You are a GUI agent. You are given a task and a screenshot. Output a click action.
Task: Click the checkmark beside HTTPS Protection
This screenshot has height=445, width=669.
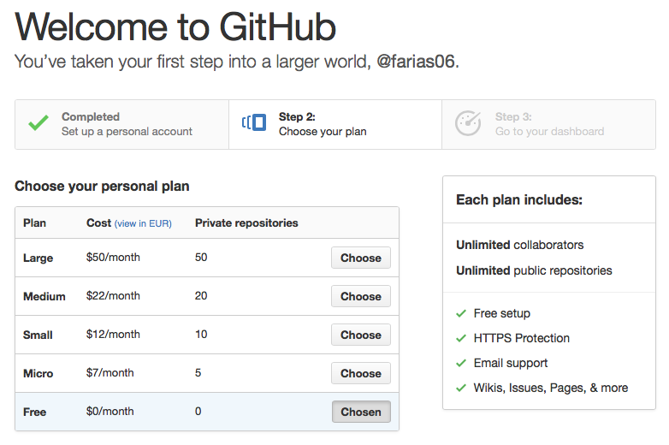point(461,338)
